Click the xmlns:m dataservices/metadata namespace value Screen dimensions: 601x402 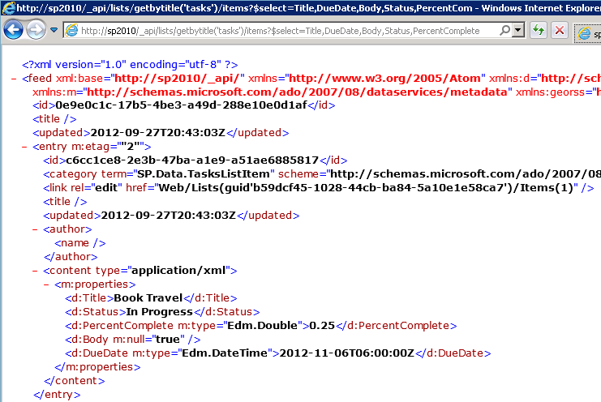click(x=297, y=92)
